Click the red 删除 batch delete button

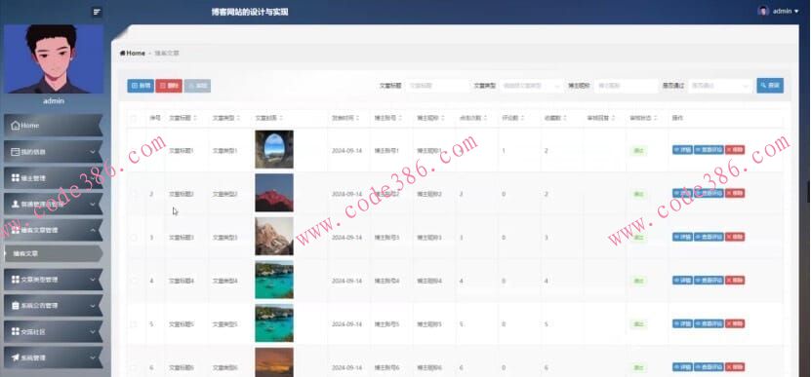pos(169,86)
